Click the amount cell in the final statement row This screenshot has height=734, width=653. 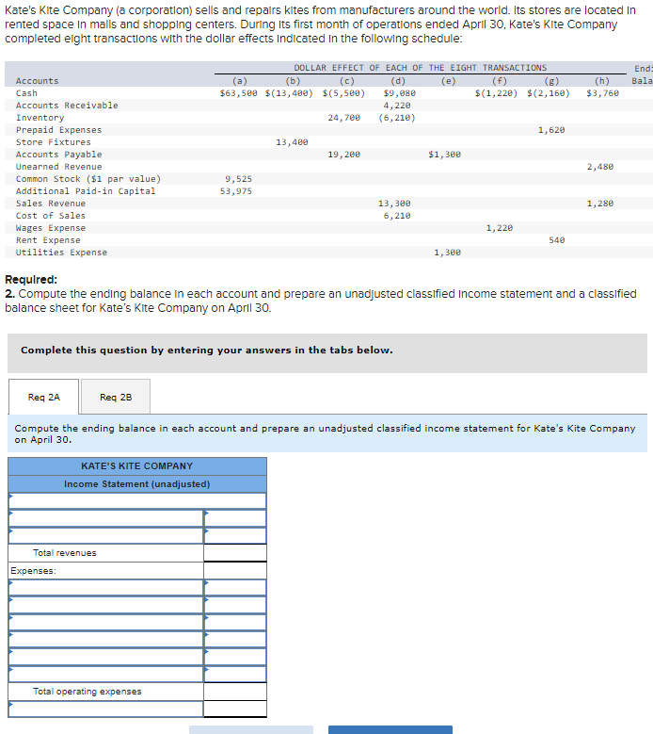coord(235,709)
